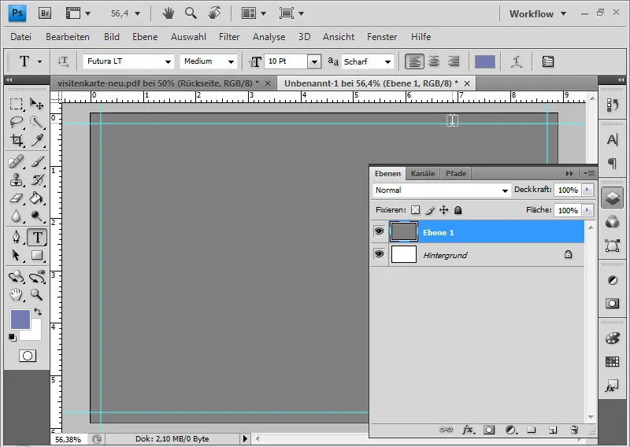Image resolution: width=630 pixels, height=447 pixels.
Task: Lock transparent pixels
Action: (x=416, y=210)
